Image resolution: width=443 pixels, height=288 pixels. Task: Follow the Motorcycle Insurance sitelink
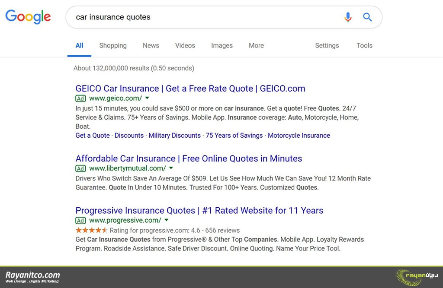pos(299,136)
